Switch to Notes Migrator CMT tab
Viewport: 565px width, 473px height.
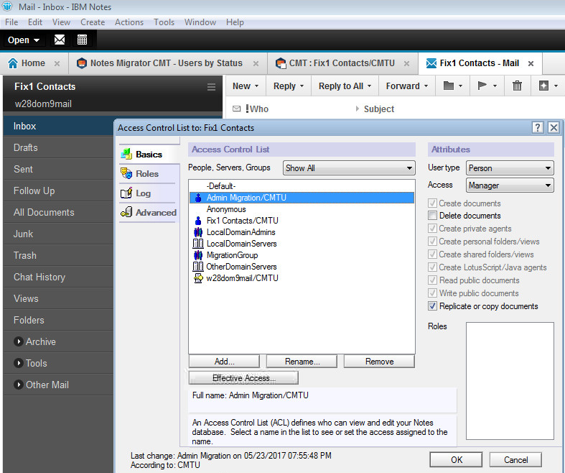tap(165, 63)
